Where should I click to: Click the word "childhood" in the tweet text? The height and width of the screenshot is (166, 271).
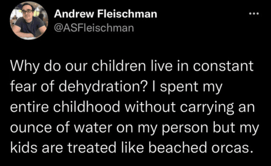(86, 107)
